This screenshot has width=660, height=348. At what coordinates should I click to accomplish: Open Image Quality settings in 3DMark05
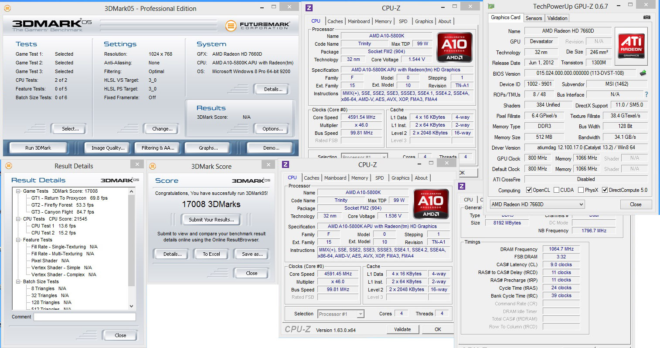(108, 148)
